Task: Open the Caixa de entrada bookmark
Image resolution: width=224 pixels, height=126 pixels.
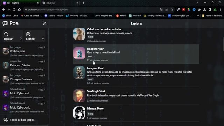Action: click(31, 16)
